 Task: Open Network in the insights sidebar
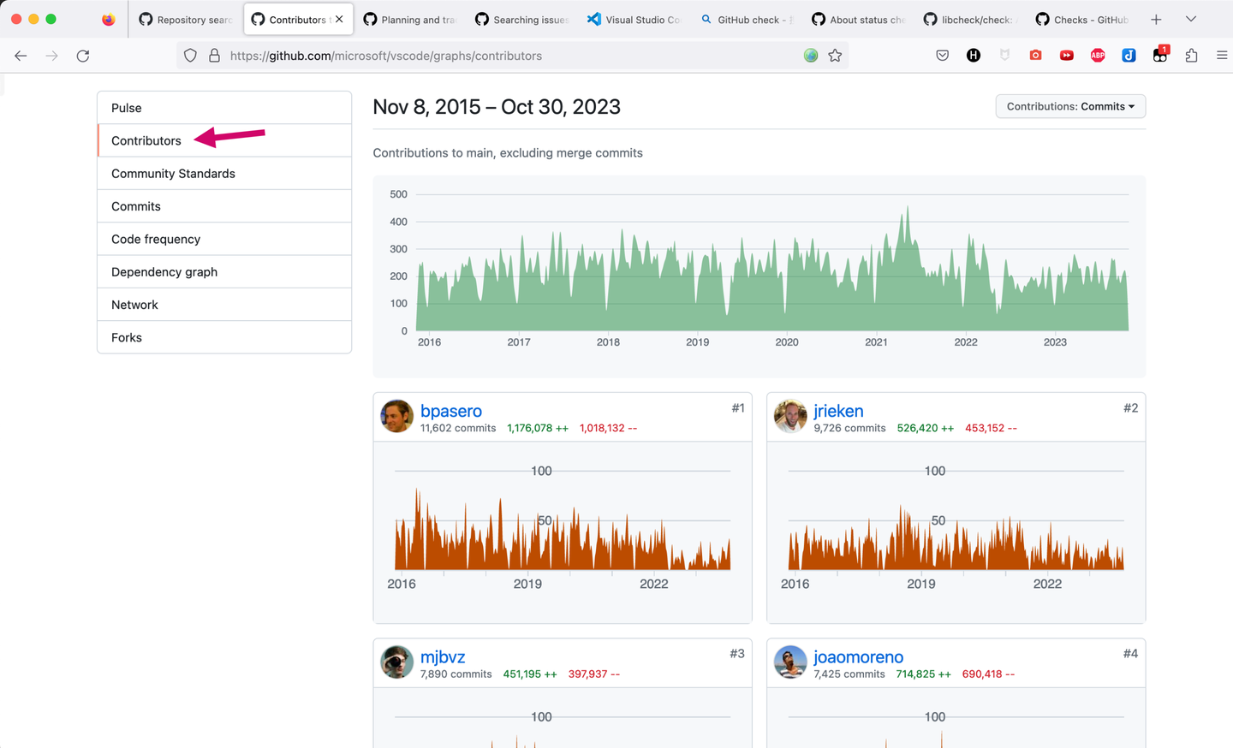[x=224, y=305]
